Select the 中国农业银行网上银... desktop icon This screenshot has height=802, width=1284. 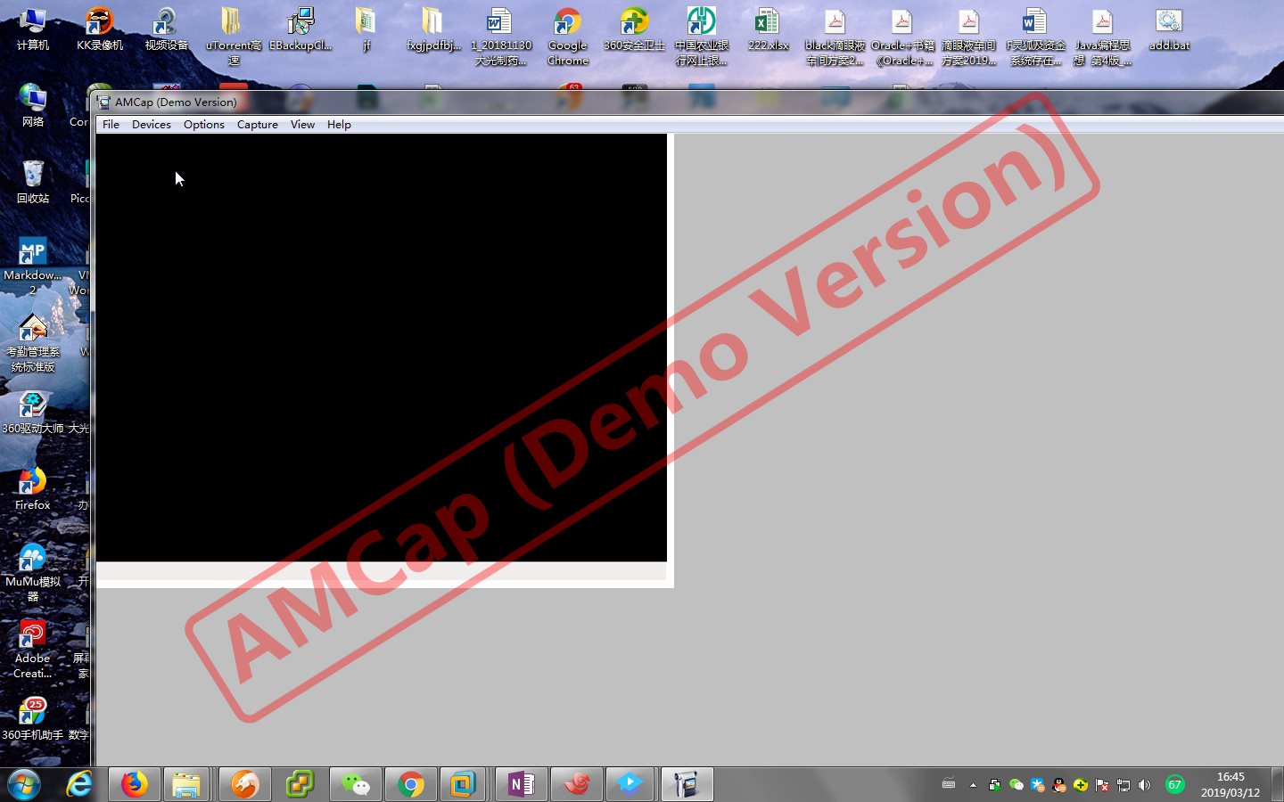[x=701, y=37]
